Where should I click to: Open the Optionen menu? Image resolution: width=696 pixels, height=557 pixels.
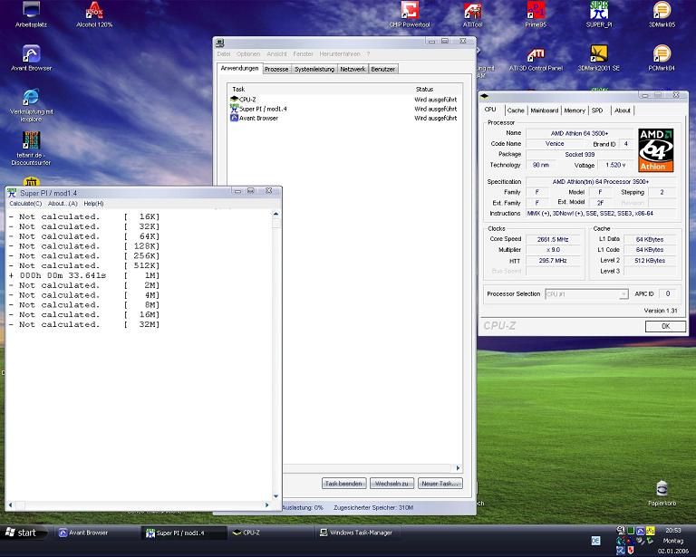coord(248,53)
